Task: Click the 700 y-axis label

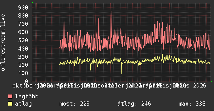Action: click(23, 24)
